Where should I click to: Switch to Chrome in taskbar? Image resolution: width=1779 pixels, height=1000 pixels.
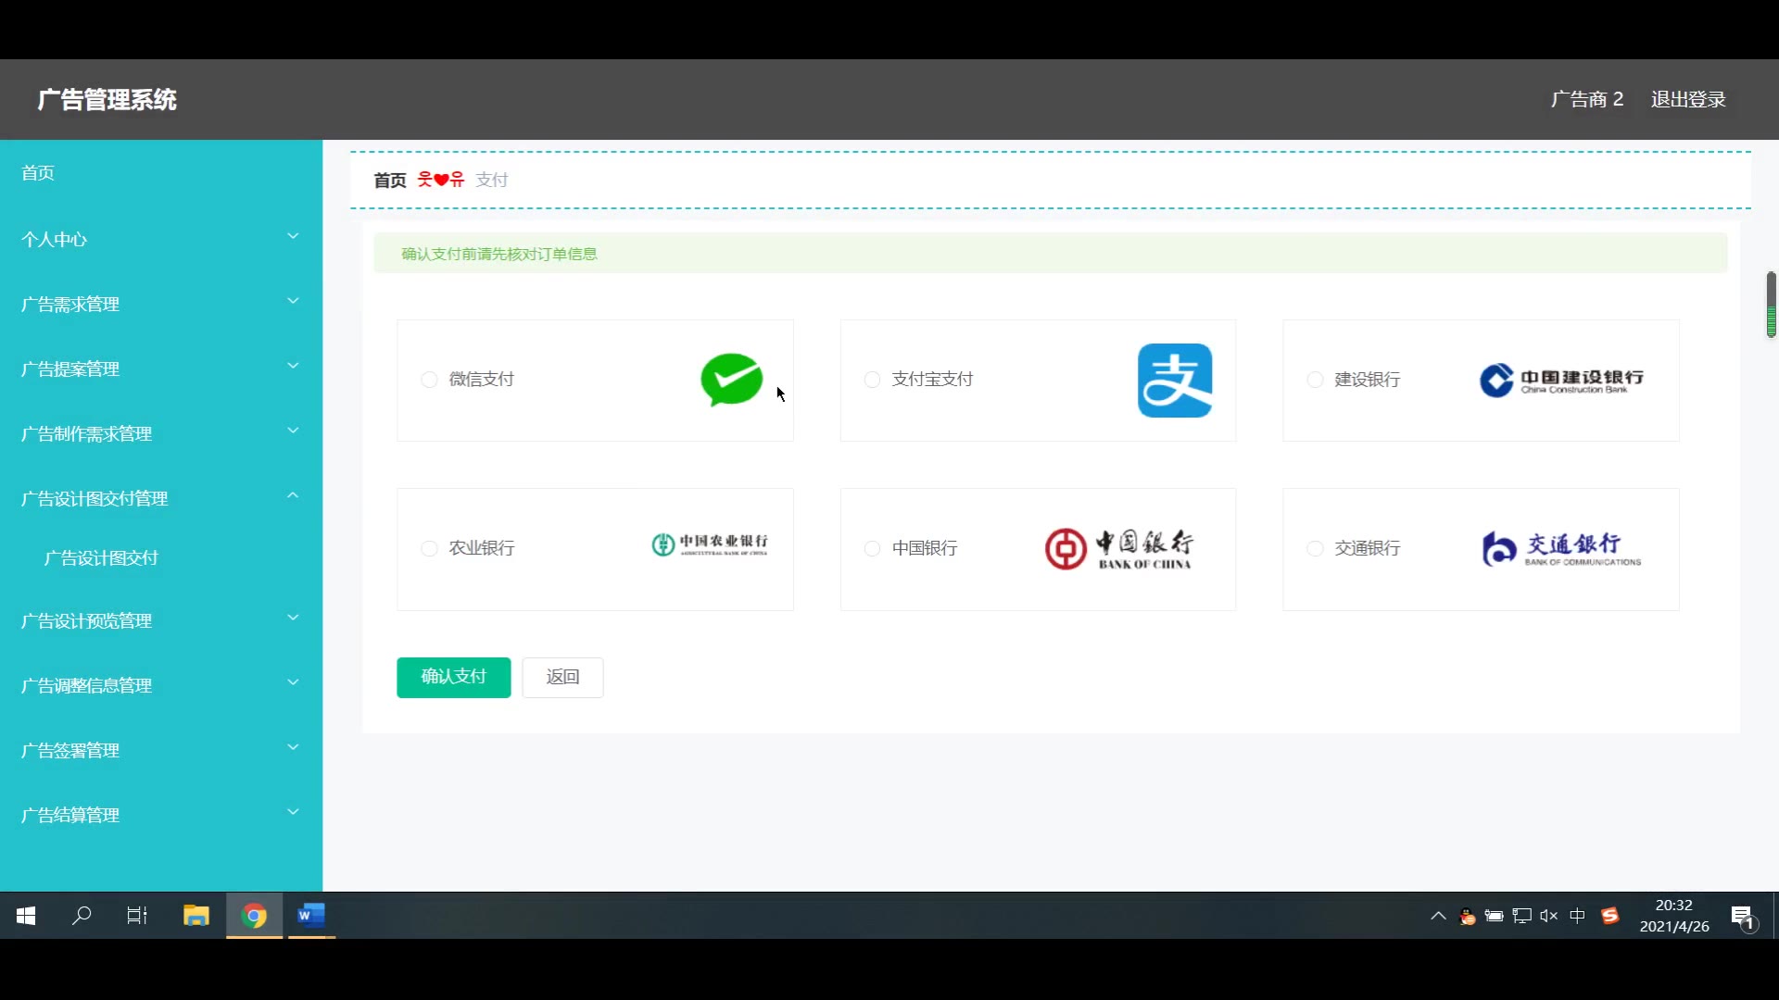[254, 916]
